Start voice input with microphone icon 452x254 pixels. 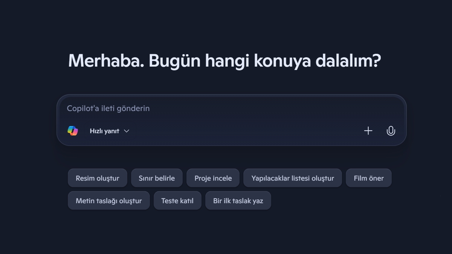point(391,131)
